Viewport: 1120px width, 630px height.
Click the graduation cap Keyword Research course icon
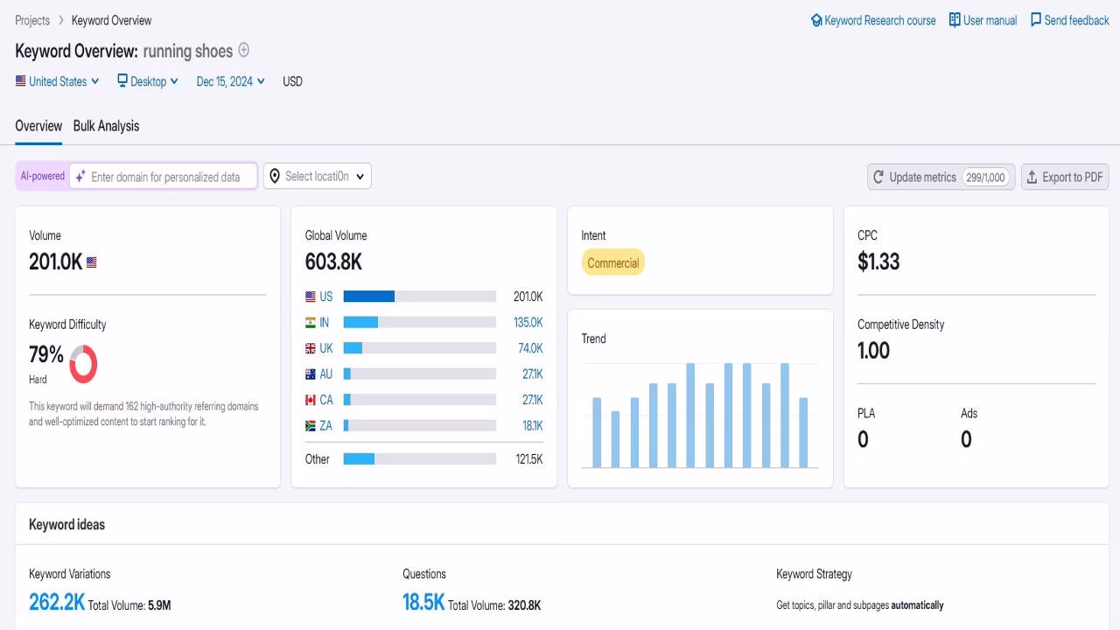tap(815, 19)
